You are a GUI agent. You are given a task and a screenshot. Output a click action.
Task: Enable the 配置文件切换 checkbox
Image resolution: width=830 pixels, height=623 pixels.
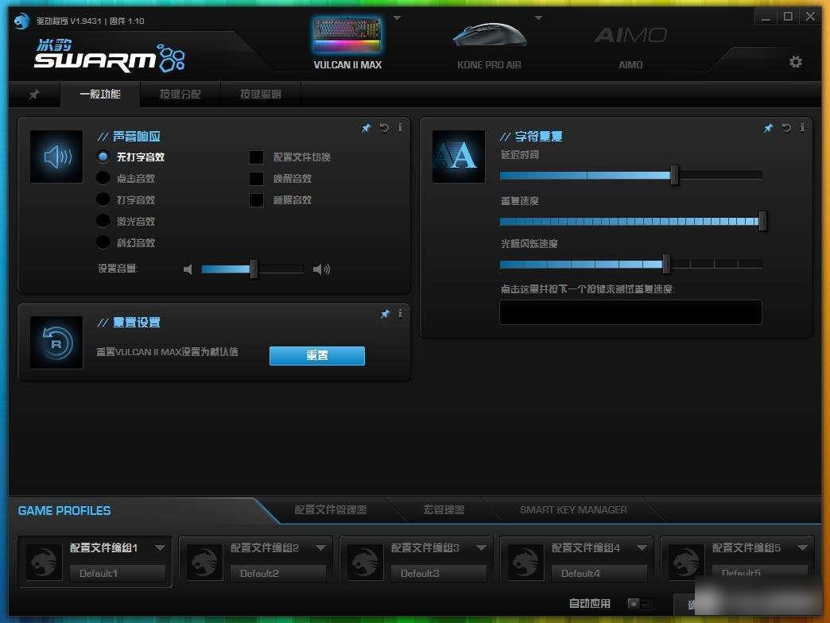tap(256, 157)
